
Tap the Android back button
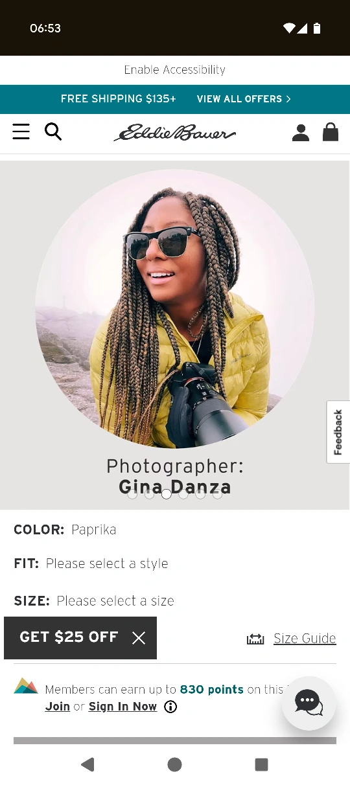(87, 764)
